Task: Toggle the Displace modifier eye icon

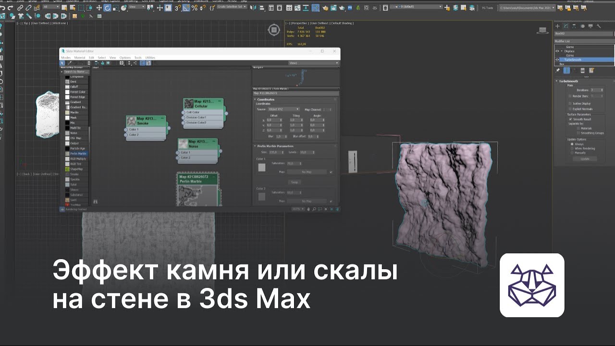Action: click(x=557, y=51)
